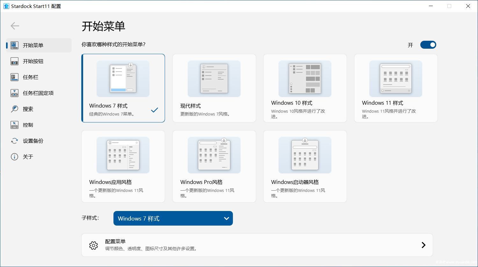Select the Windows 7 样式 card
The height and width of the screenshot is (267, 478).
coord(123,88)
